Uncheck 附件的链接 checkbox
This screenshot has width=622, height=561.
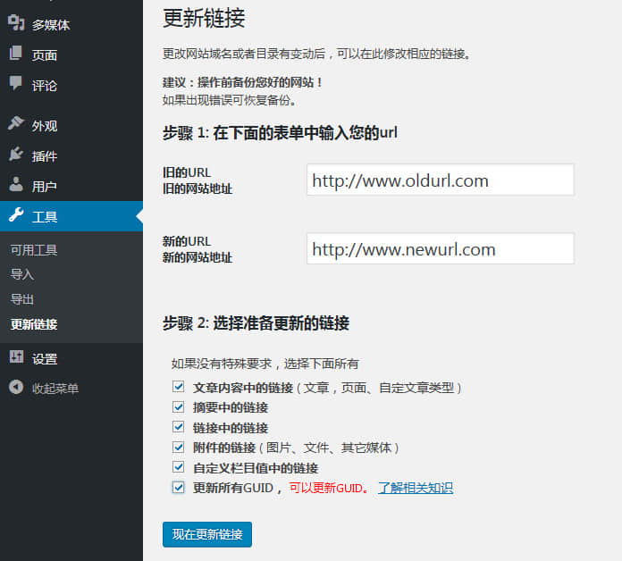(178, 448)
